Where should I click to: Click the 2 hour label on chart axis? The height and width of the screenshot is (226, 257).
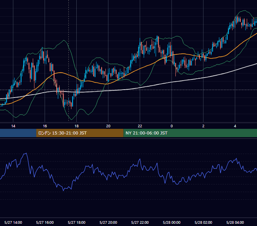203,126
